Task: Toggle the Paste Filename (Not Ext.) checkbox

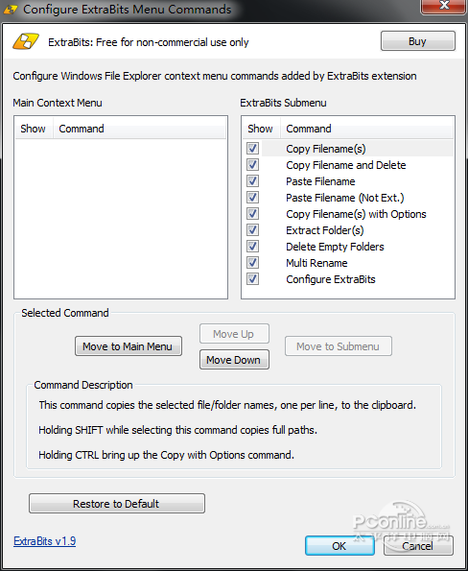Action: pyautogui.click(x=252, y=198)
